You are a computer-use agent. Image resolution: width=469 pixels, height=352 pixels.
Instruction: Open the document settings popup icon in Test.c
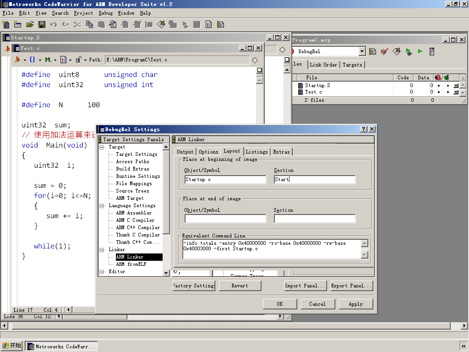[x=63, y=60]
